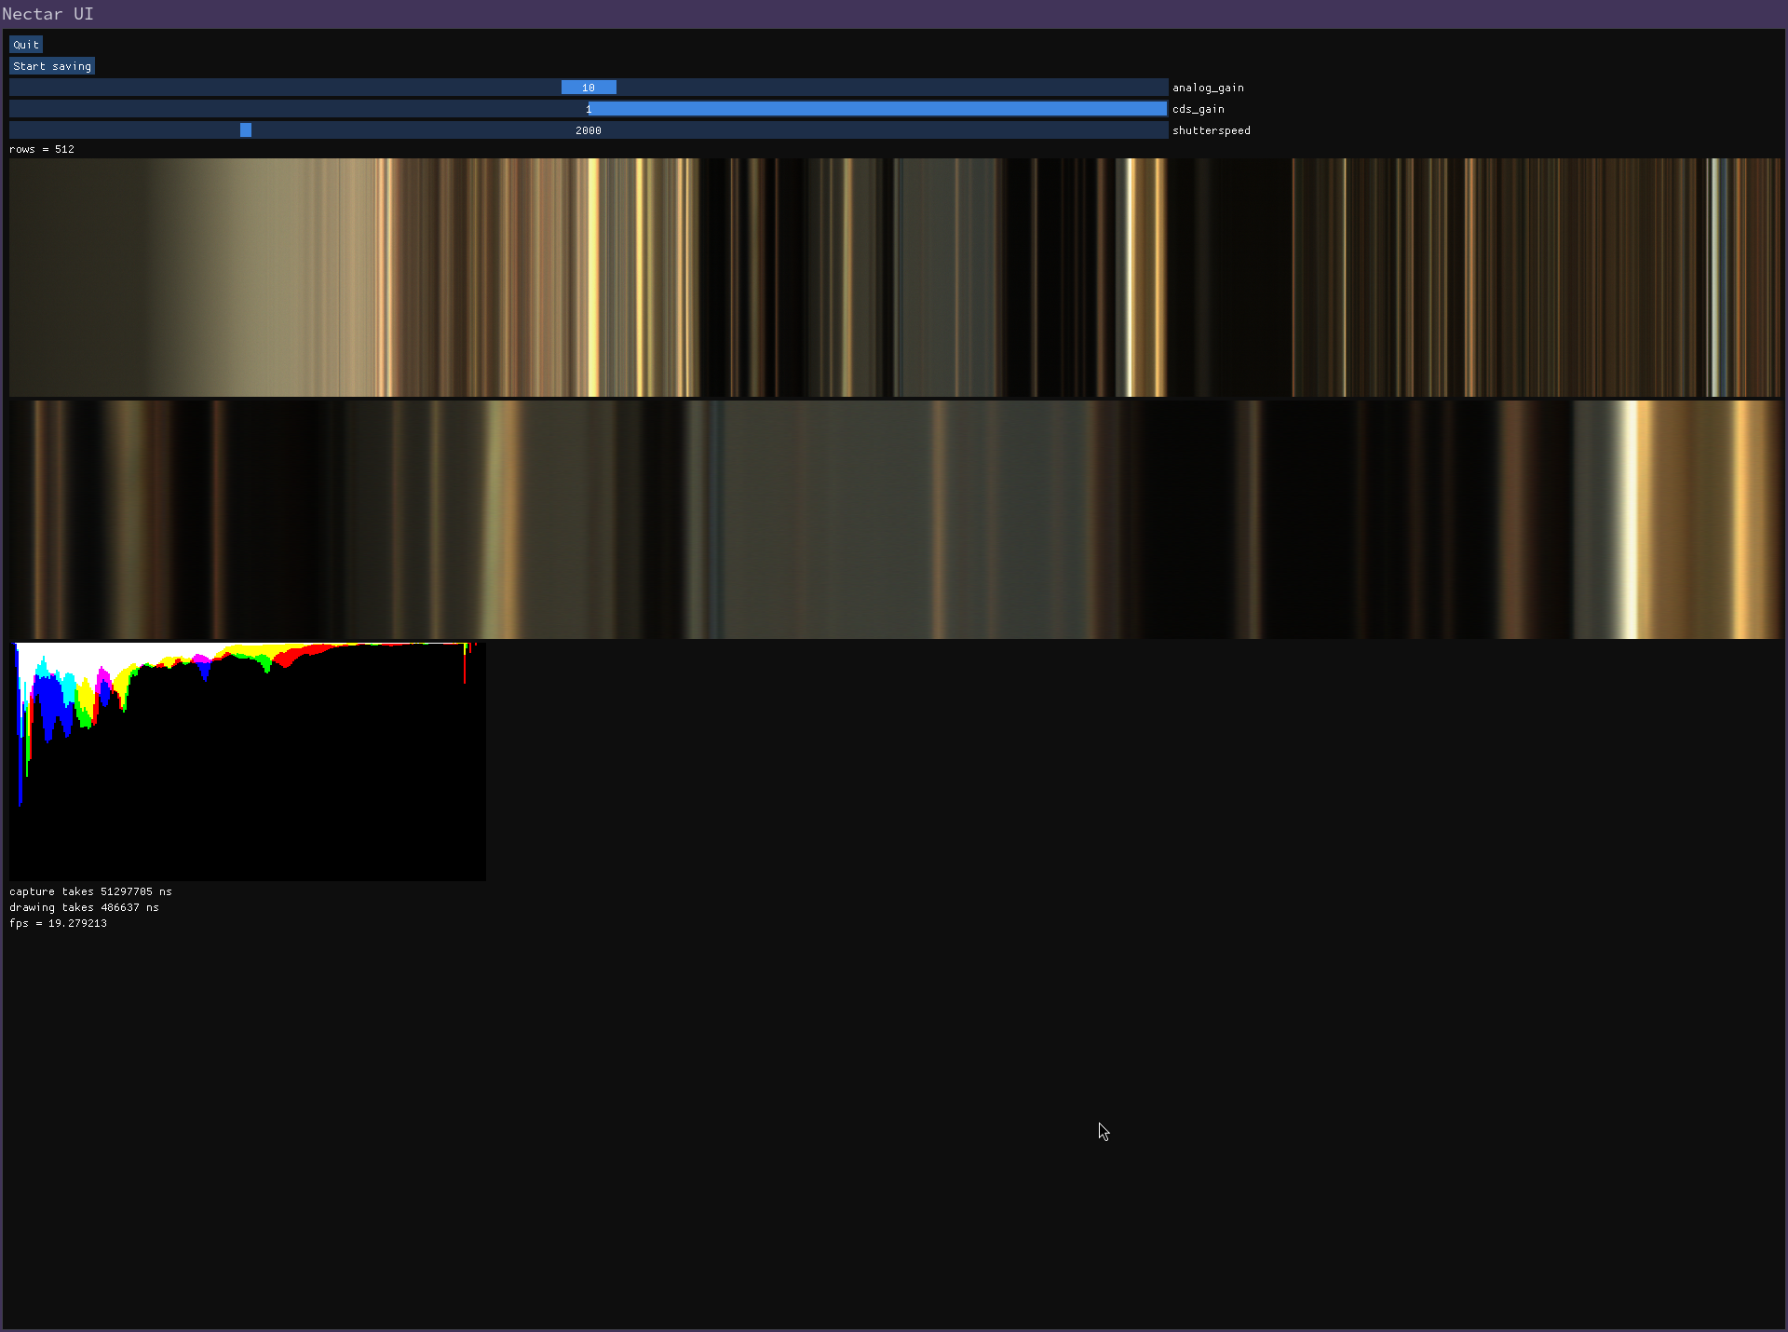The height and width of the screenshot is (1332, 1788).
Task: Click the analog_gain slider showing 10
Action: pos(589,88)
